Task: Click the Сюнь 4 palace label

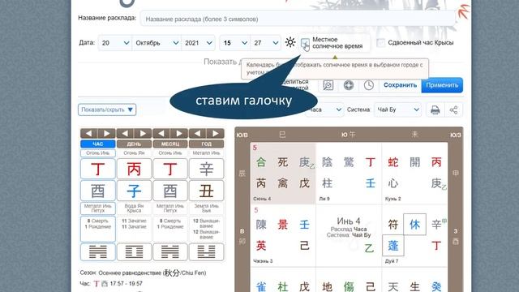Action: (x=262, y=199)
